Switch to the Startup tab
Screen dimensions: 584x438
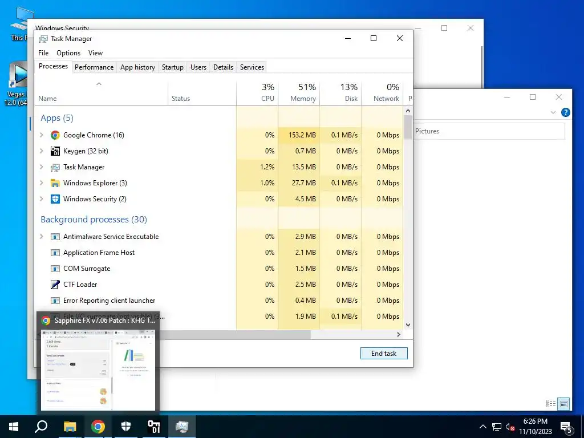(172, 67)
